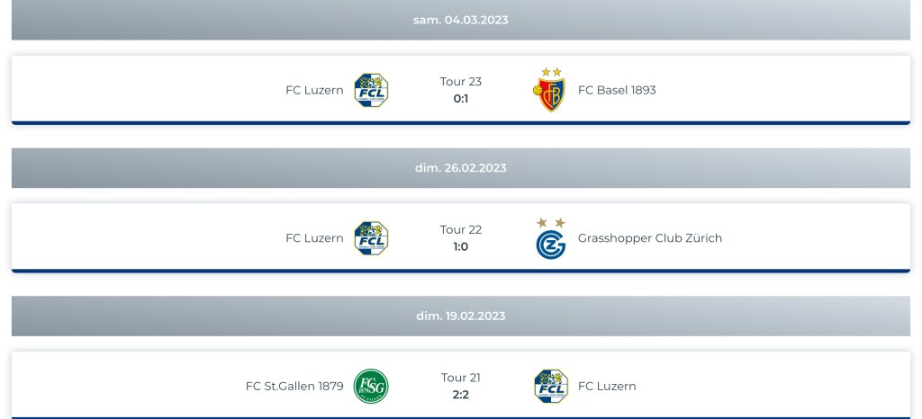This screenshot has width=922, height=419.
Task: Click FC Luzern logo in Tour 21 match
Action: tap(550, 387)
